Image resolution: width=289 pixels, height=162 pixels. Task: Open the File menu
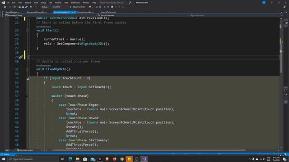click(8, 3)
